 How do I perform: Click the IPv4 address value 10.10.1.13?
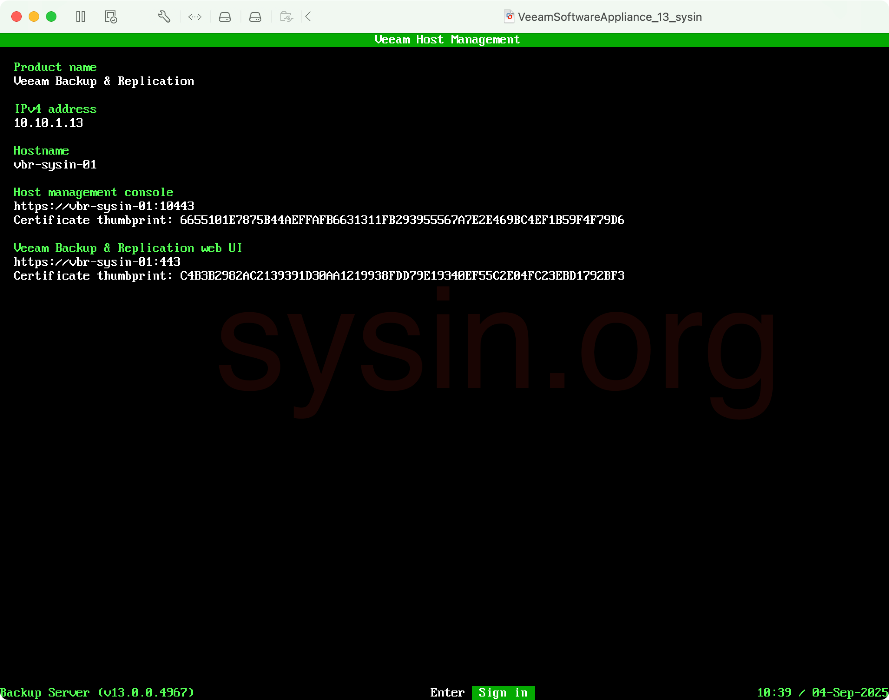[x=48, y=123]
